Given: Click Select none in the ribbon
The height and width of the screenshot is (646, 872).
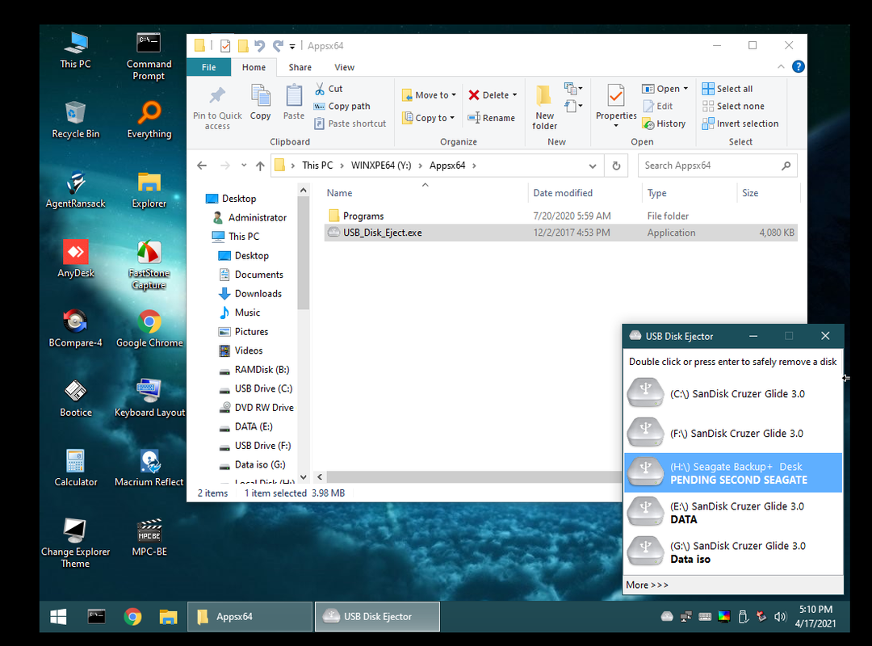Looking at the screenshot, I should [x=733, y=107].
